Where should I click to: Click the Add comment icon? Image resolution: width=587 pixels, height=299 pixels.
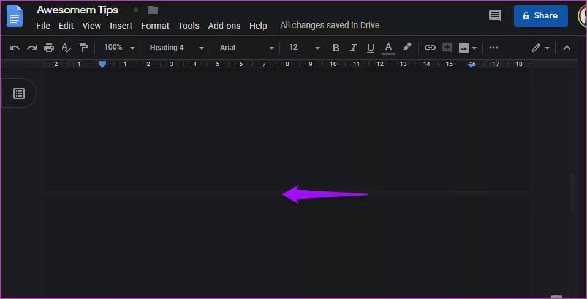pyautogui.click(x=447, y=48)
